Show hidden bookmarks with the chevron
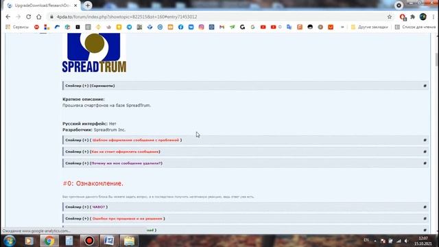Image resolution: width=439 pixels, height=247 pixels. point(342,27)
